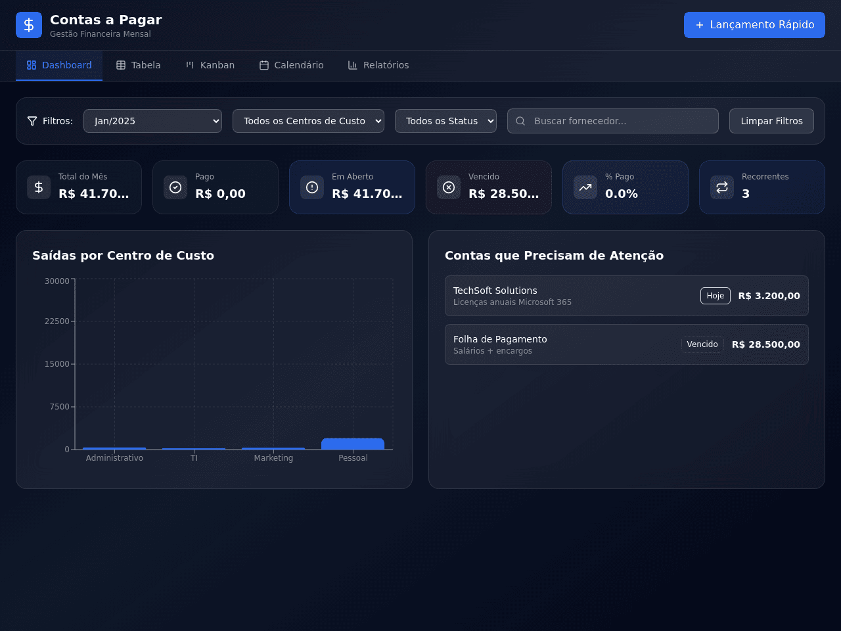Click the Pago checkmark circle icon
841x631 pixels.
(175, 187)
